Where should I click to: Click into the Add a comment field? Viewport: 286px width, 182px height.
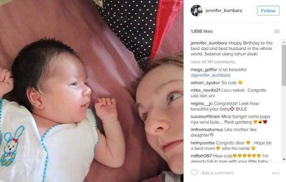pyautogui.click(x=236, y=173)
